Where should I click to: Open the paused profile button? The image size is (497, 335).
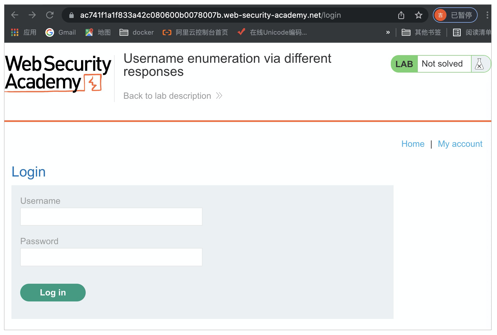coord(455,15)
